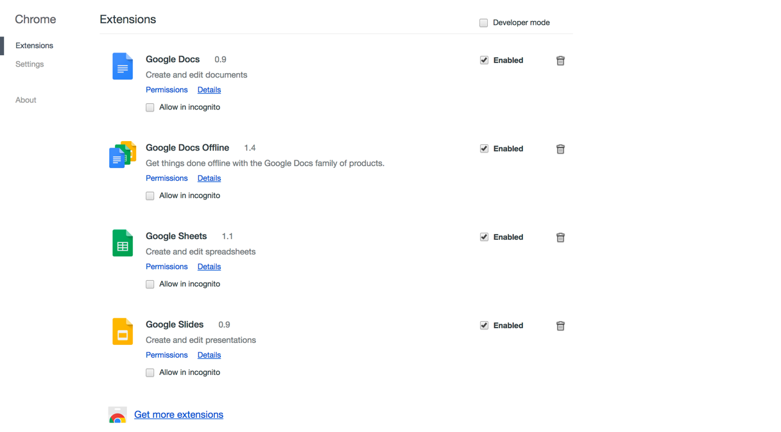This screenshot has width=781, height=432.
Task: Open Details for Google Docs Offline
Action: tap(209, 178)
